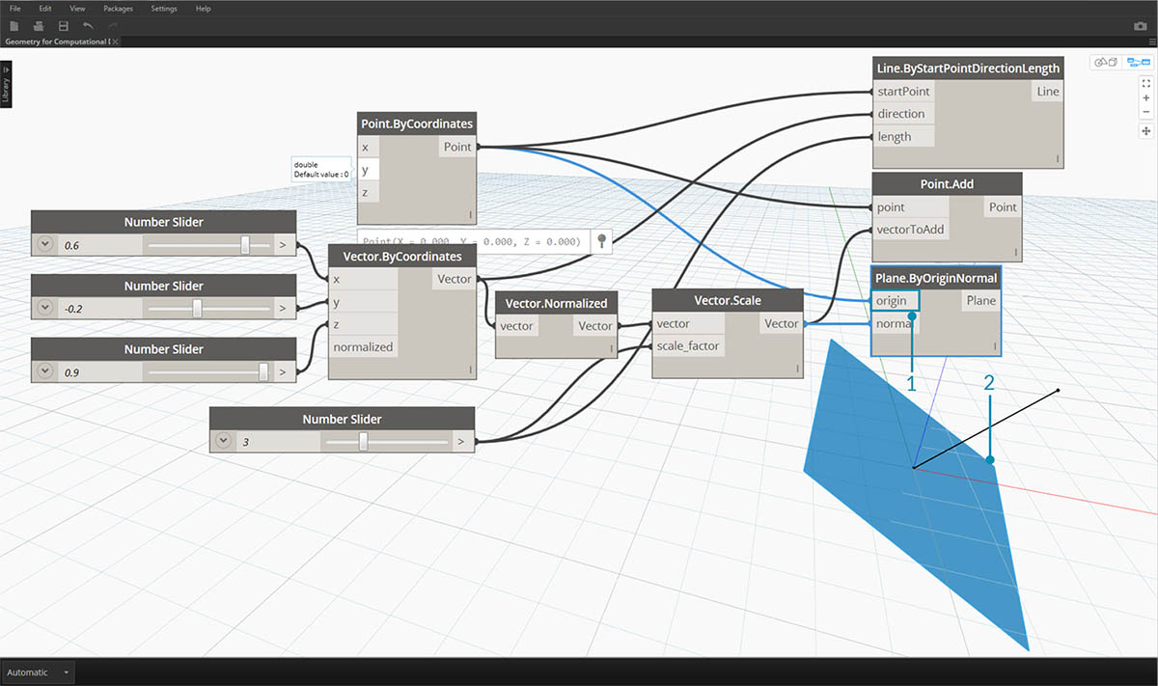Create a new file from the toolbar
The height and width of the screenshot is (686, 1158).
[14, 26]
